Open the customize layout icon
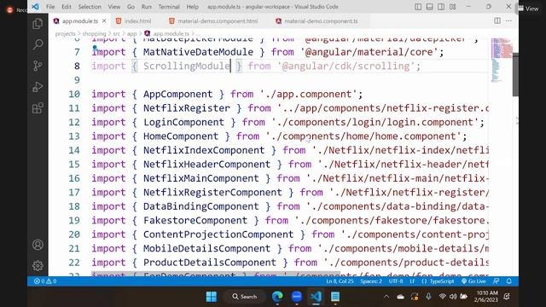 [452, 7]
